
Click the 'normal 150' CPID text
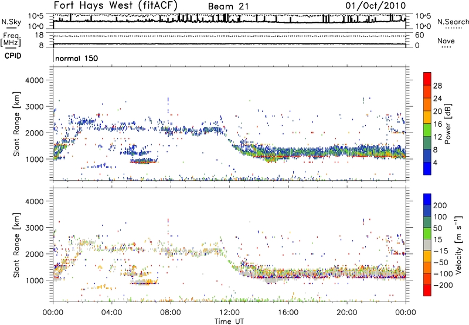[x=77, y=58]
